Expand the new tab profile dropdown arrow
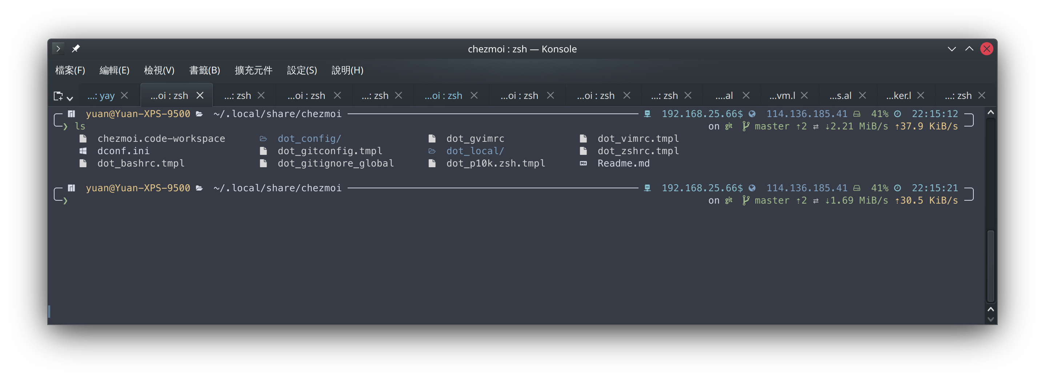 coord(70,98)
